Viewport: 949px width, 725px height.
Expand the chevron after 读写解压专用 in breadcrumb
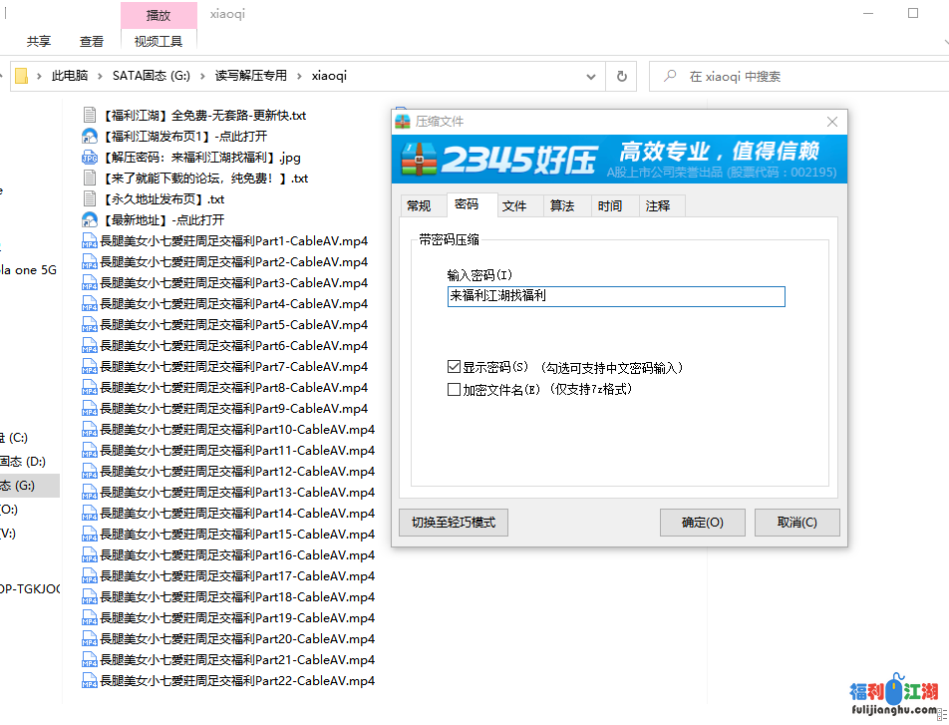pyautogui.click(x=299, y=76)
